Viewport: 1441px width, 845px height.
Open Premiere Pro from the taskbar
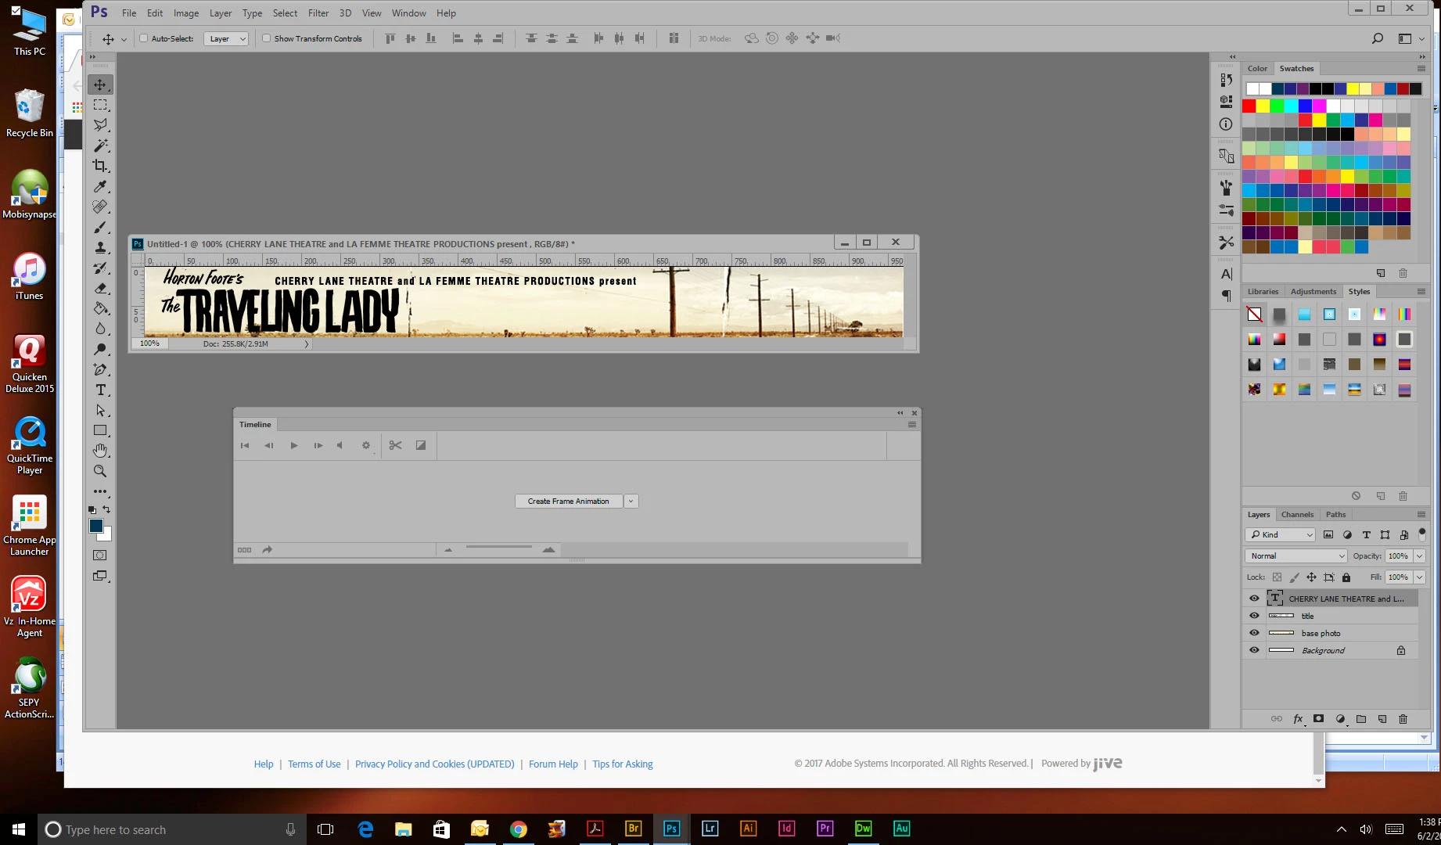[x=825, y=829]
